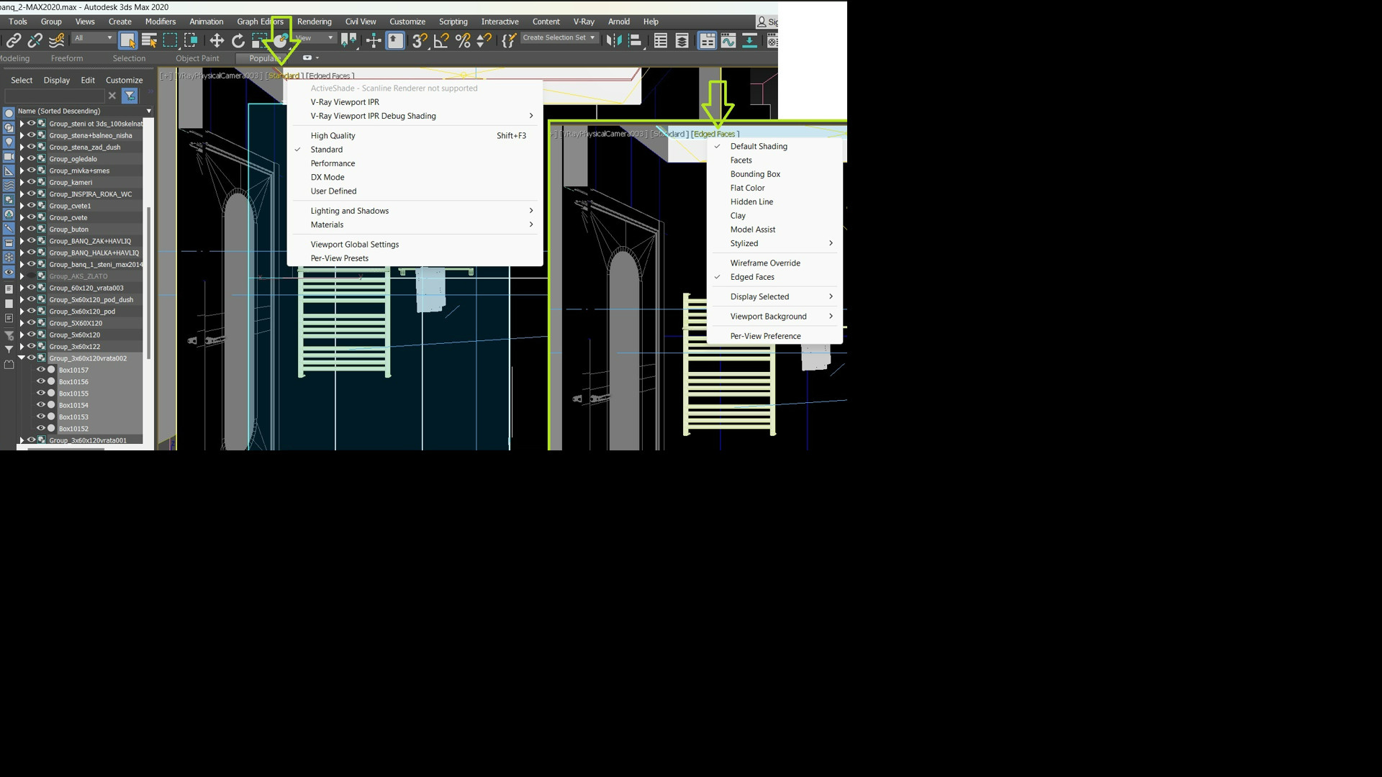Hide Group_ogledalo via eye icon
The width and height of the screenshot is (1382, 777).
tap(32, 159)
